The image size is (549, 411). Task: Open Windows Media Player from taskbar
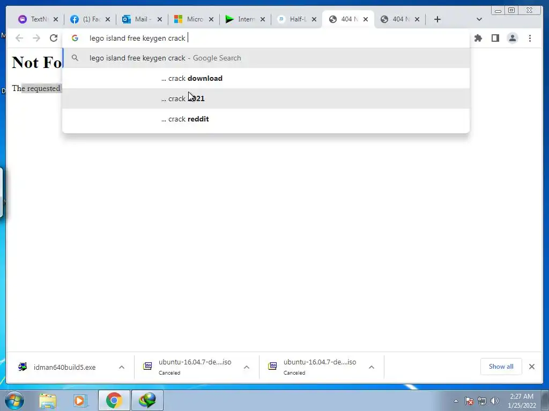80,400
